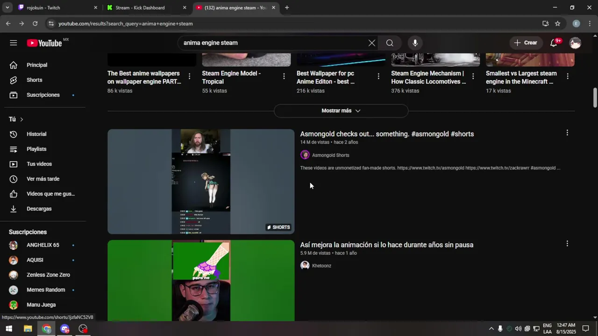Click the page vertical scrollbar thumb
The height and width of the screenshot is (336, 598).
[595, 97]
